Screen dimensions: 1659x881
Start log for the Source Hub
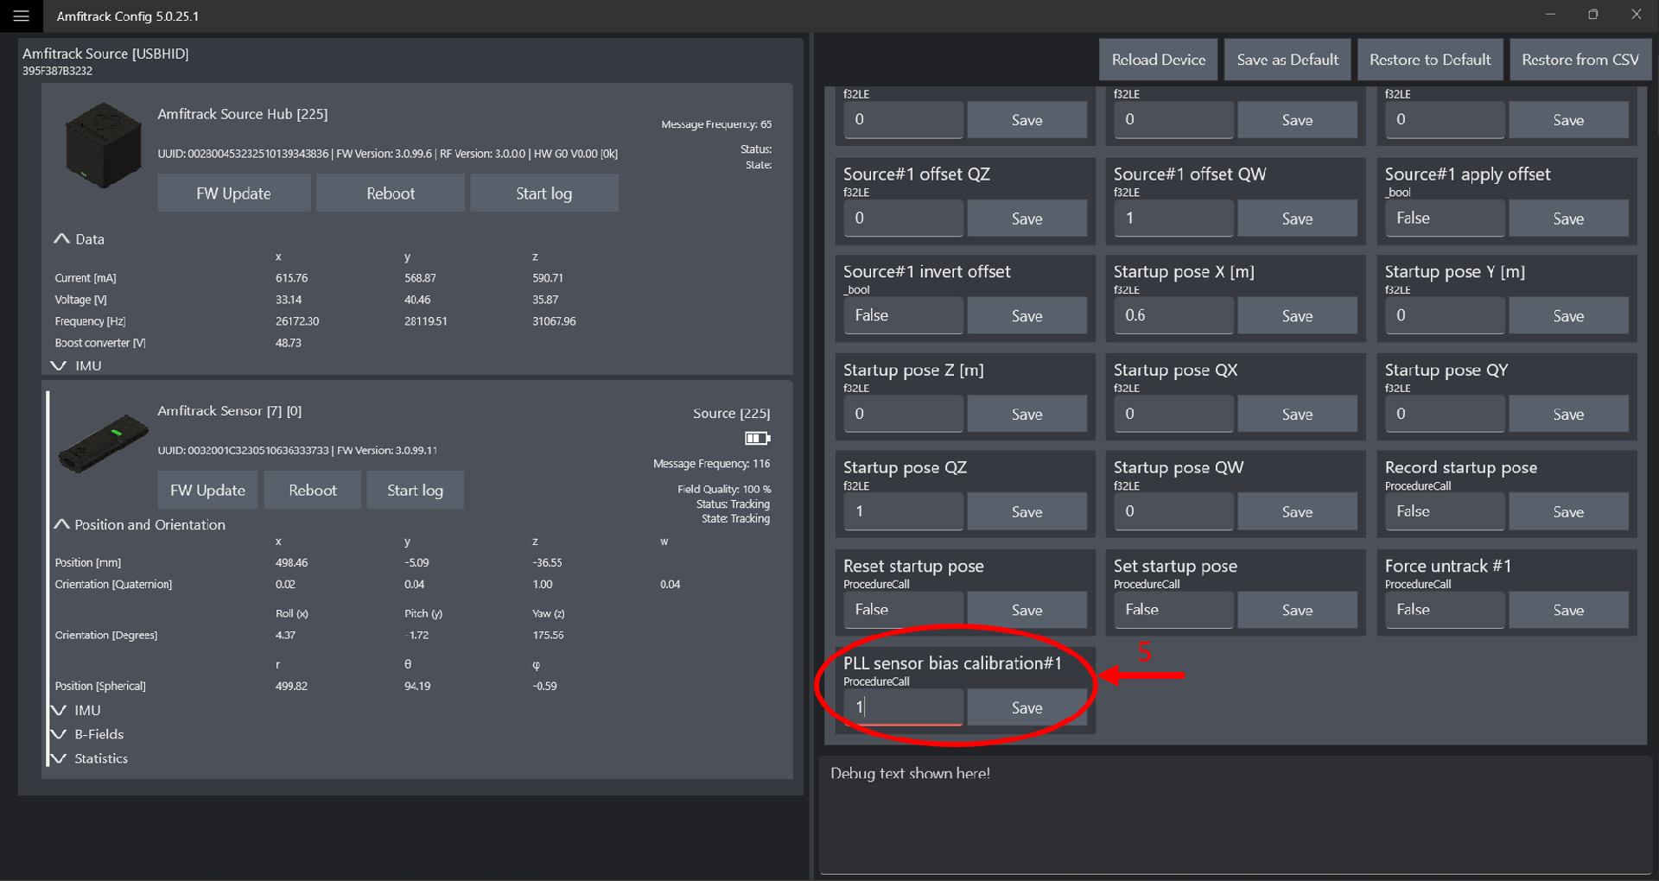(x=543, y=193)
